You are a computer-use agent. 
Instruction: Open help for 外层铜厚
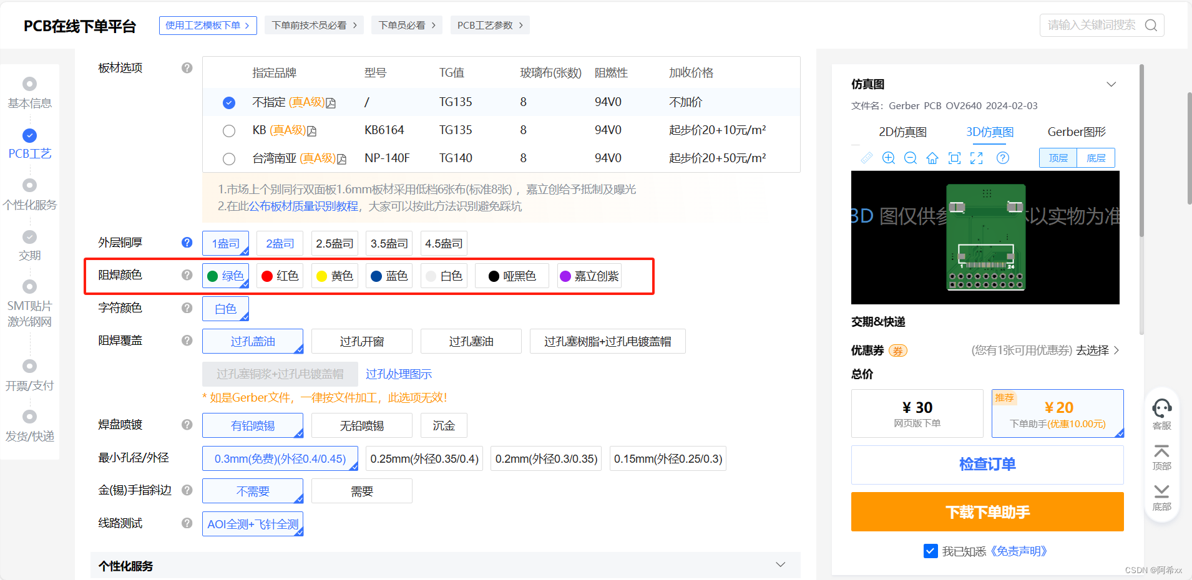coord(187,243)
